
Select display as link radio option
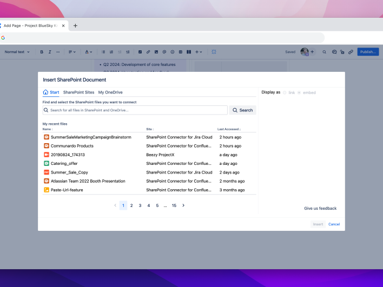(285, 92)
